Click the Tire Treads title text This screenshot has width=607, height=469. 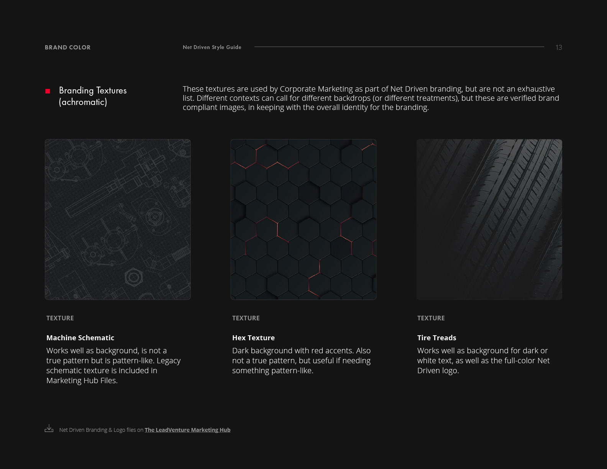436,338
